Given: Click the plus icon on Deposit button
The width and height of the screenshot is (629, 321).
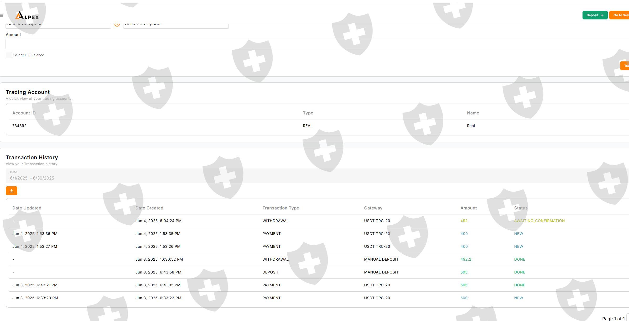Looking at the screenshot, I should click(x=602, y=15).
